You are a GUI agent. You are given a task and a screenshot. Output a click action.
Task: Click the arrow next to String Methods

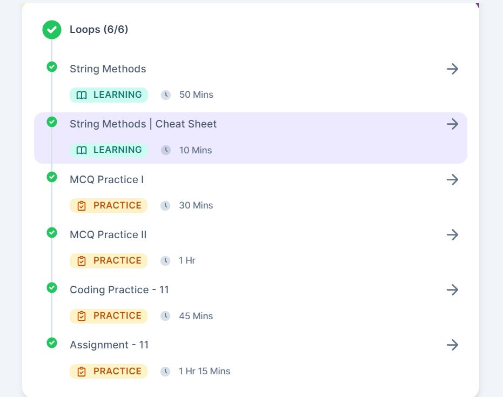tap(452, 69)
